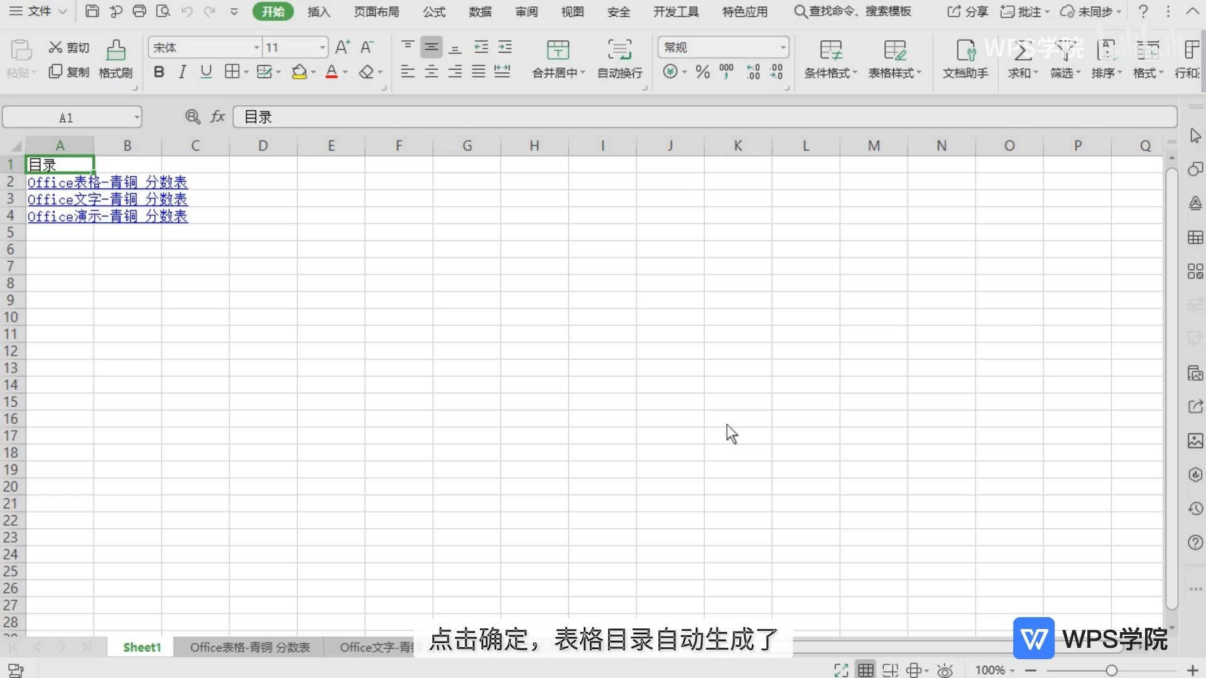Click the fill color bucket icon

coord(300,72)
